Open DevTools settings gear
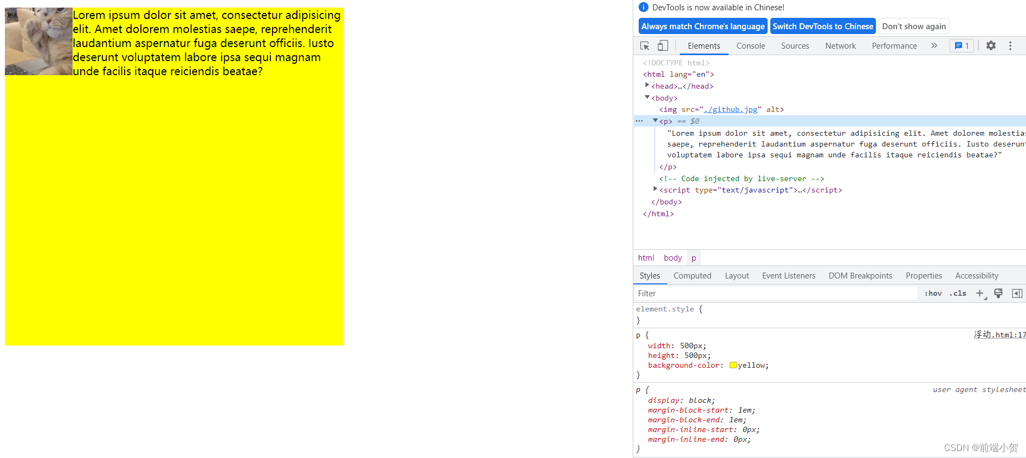This screenshot has height=458, width=1026. (991, 46)
